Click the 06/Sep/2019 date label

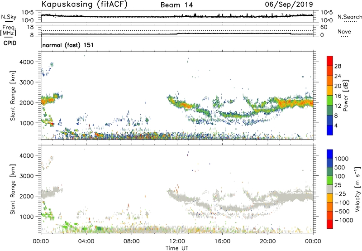click(289, 4)
